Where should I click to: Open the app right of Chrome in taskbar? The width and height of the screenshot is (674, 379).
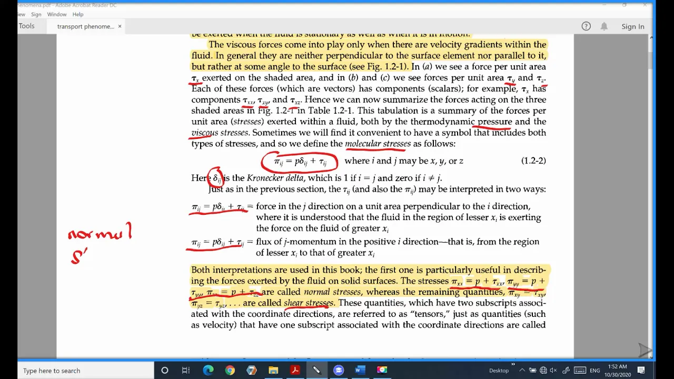coord(252,371)
